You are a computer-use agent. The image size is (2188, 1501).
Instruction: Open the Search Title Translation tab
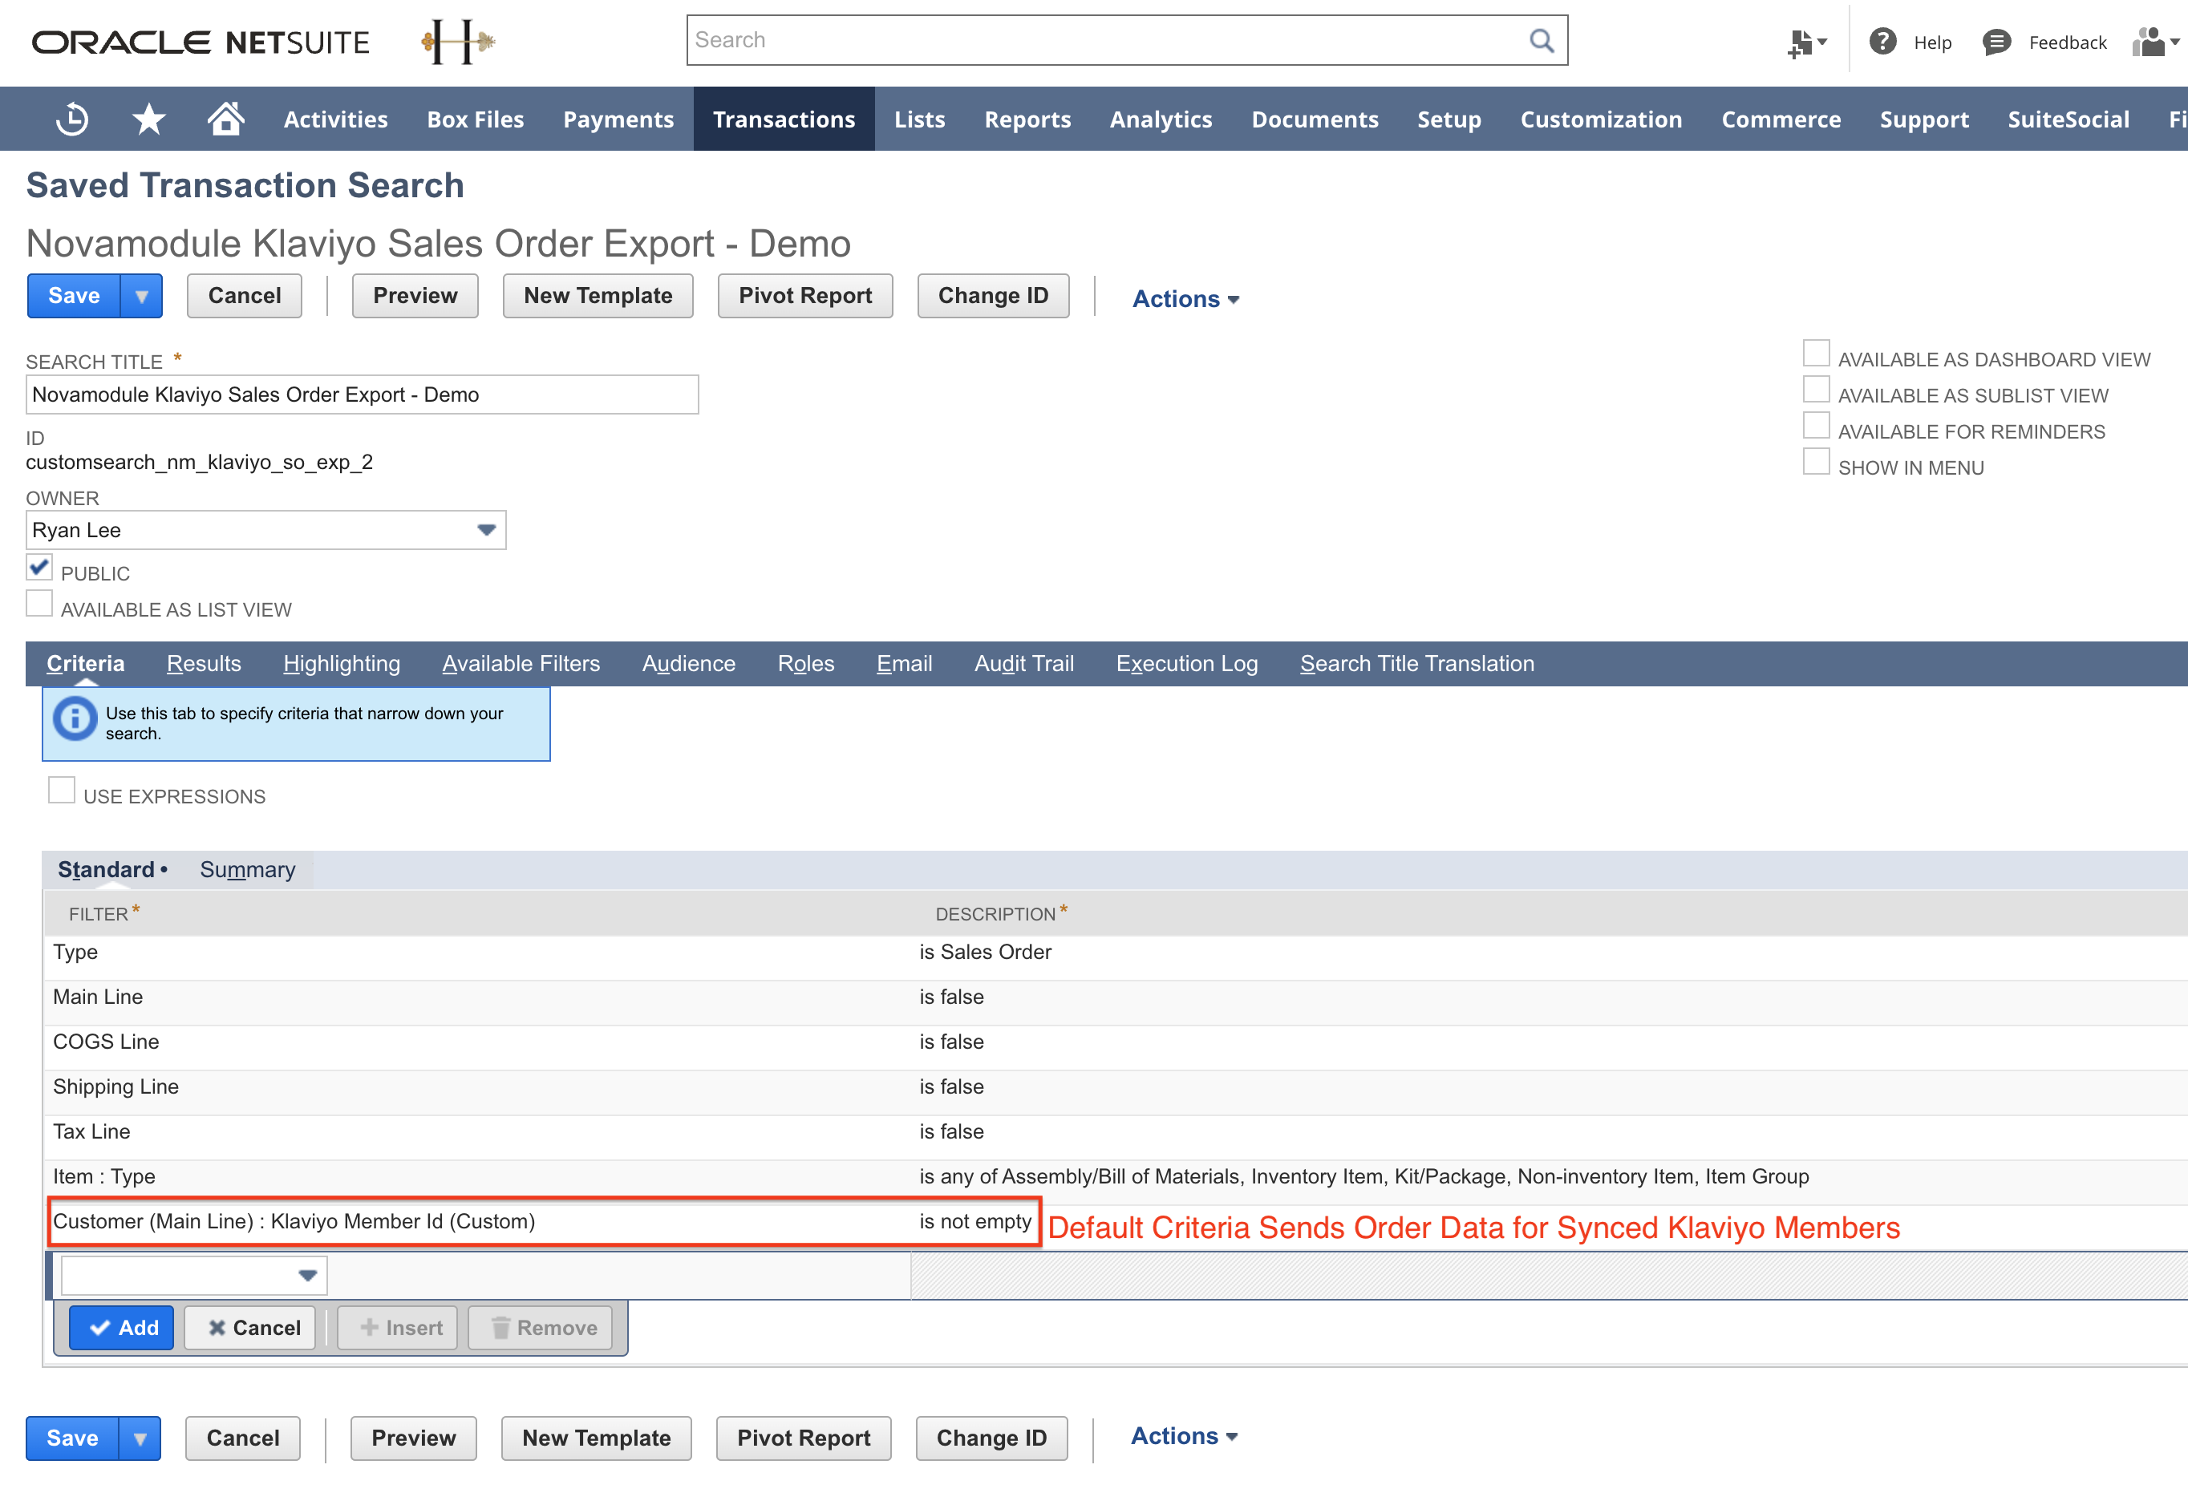pos(1417,663)
